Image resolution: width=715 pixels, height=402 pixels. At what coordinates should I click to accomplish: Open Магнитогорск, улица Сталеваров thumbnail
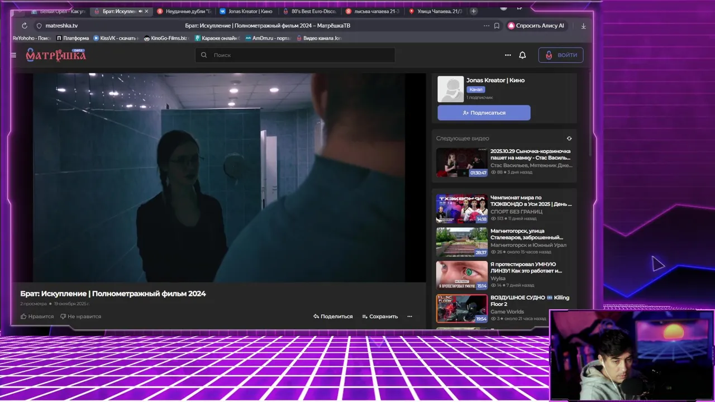pos(462,242)
